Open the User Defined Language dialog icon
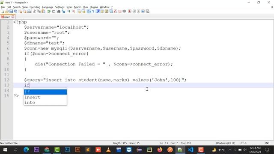Image resolution: width=274 pixels, height=154 pixels. (x=102, y=12)
